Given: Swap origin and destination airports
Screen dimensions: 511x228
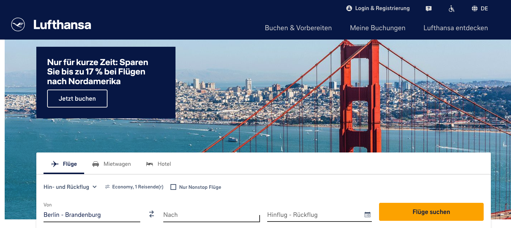Looking at the screenshot, I should [x=151, y=214].
